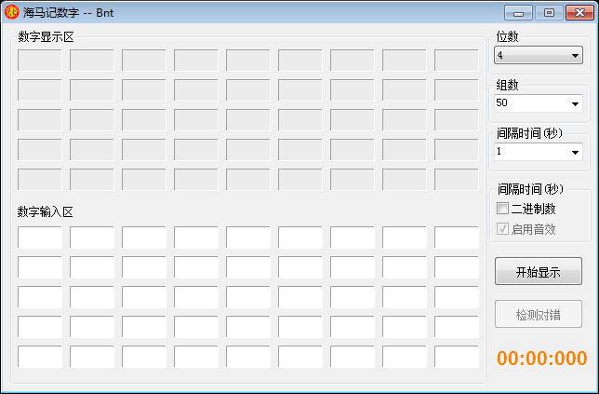Click the 检测对错 button
Viewport: 599px width, 394px height.
click(x=539, y=314)
